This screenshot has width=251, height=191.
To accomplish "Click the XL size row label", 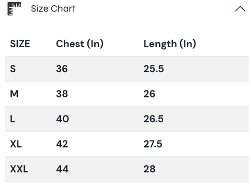I will click(16, 144).
